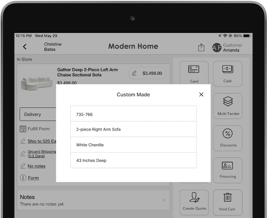Tap the Wi-Fi status icon
The image size is (268, 218).
pos(225,36)
